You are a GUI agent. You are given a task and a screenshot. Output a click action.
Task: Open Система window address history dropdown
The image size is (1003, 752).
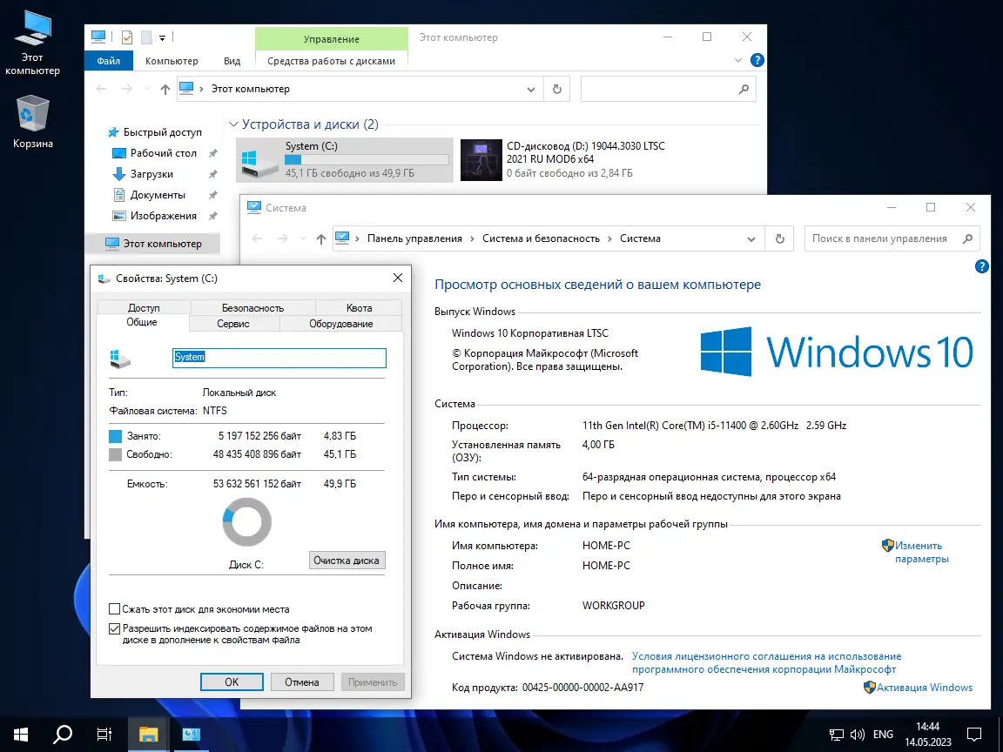click(x=751, y=239)
